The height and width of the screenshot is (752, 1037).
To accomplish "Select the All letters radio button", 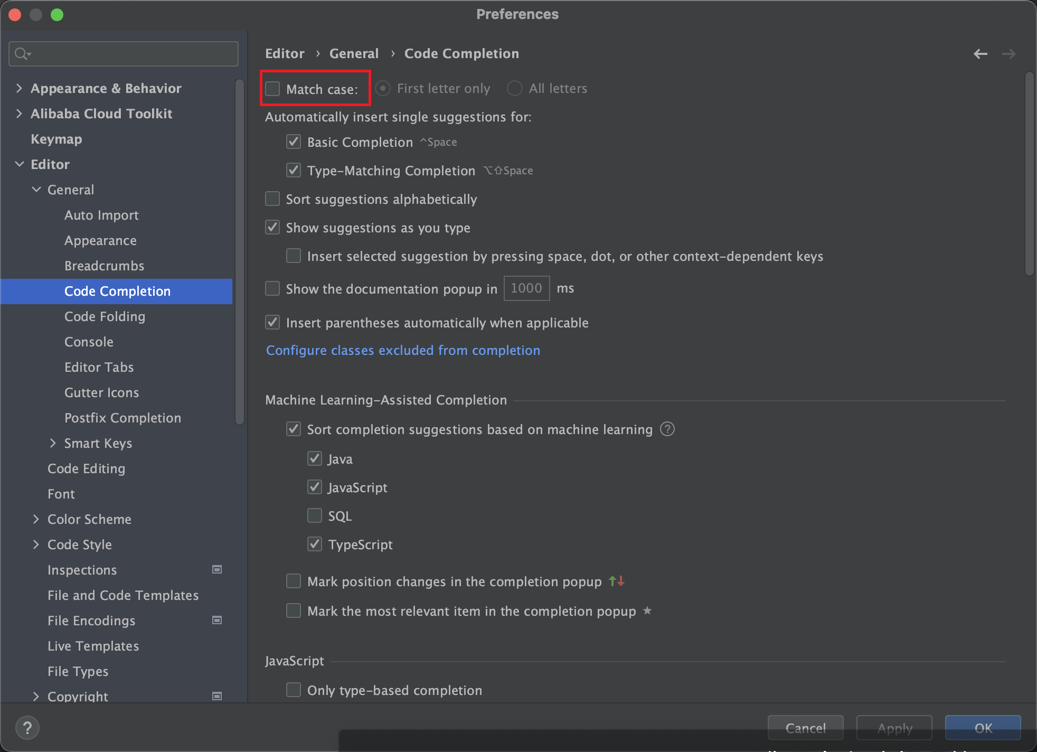I will [515, 88].
